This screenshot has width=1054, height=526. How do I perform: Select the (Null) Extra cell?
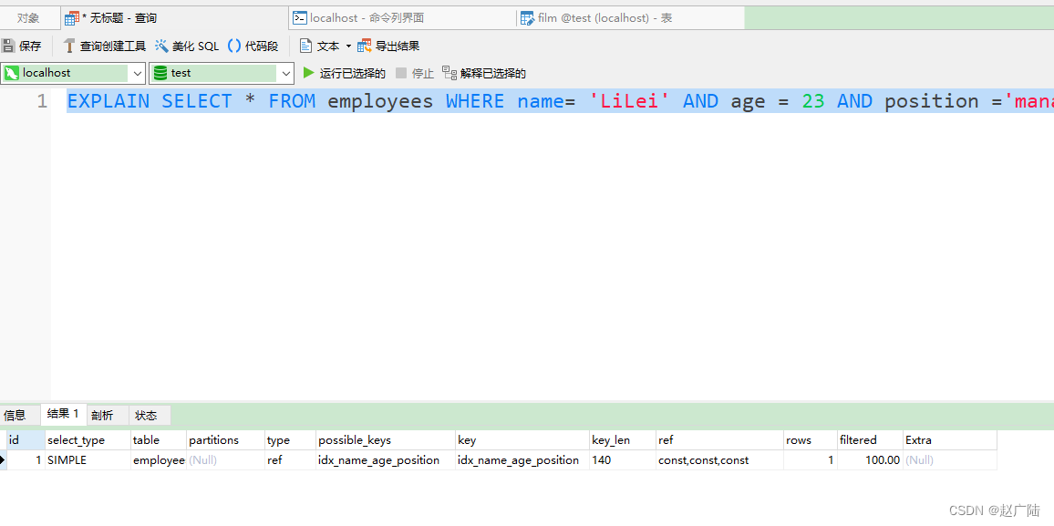coord(950,460)
